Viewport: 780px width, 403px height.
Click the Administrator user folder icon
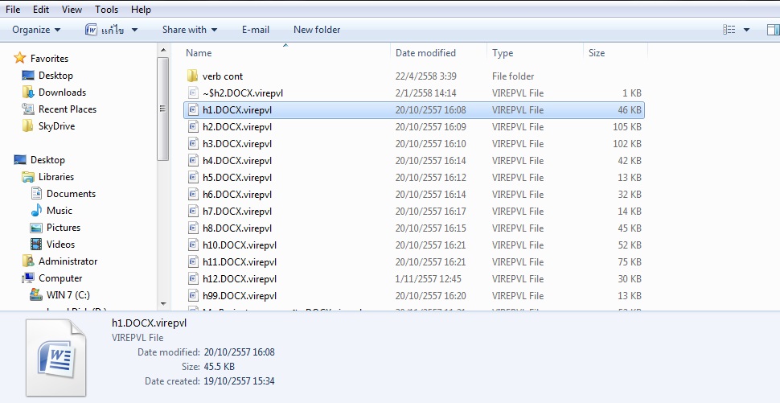[28, 261]
